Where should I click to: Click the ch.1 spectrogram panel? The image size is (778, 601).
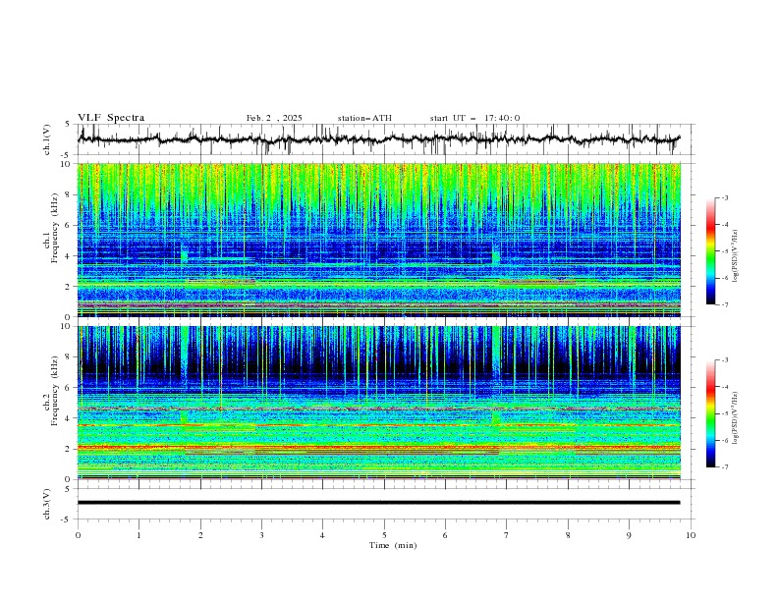coord(379,240)
